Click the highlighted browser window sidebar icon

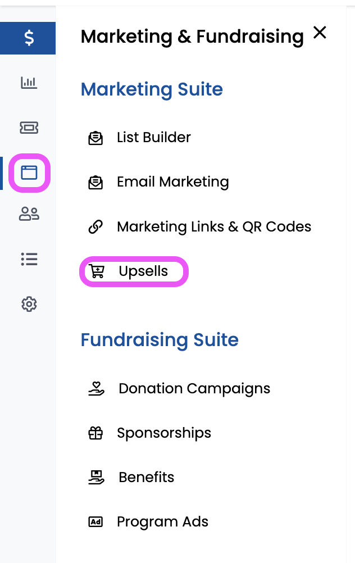coord(29,172)
